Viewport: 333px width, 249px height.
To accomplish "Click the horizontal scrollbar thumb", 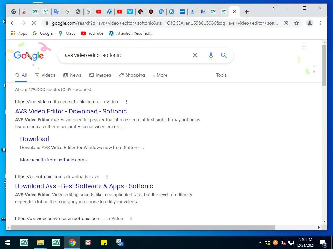I will click(143, 227).
